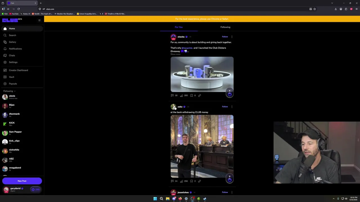Open the browser downloads panel
The image size is (360, 202).
[x=336, y=9]
